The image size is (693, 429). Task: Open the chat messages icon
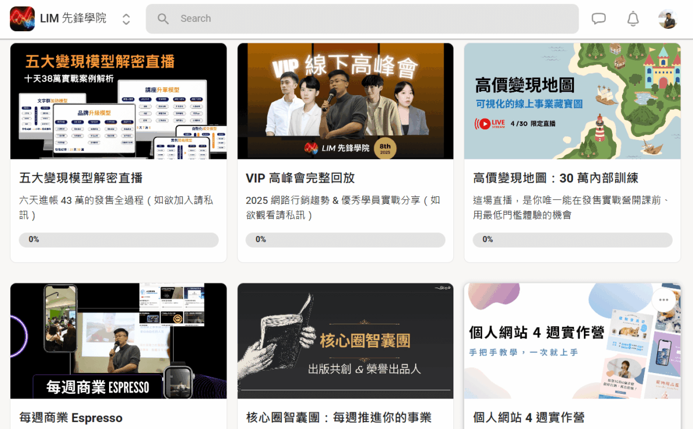coord(599,18)
